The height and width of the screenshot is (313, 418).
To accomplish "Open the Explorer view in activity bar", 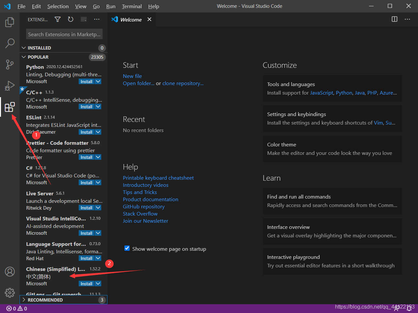I will (10, 22).
